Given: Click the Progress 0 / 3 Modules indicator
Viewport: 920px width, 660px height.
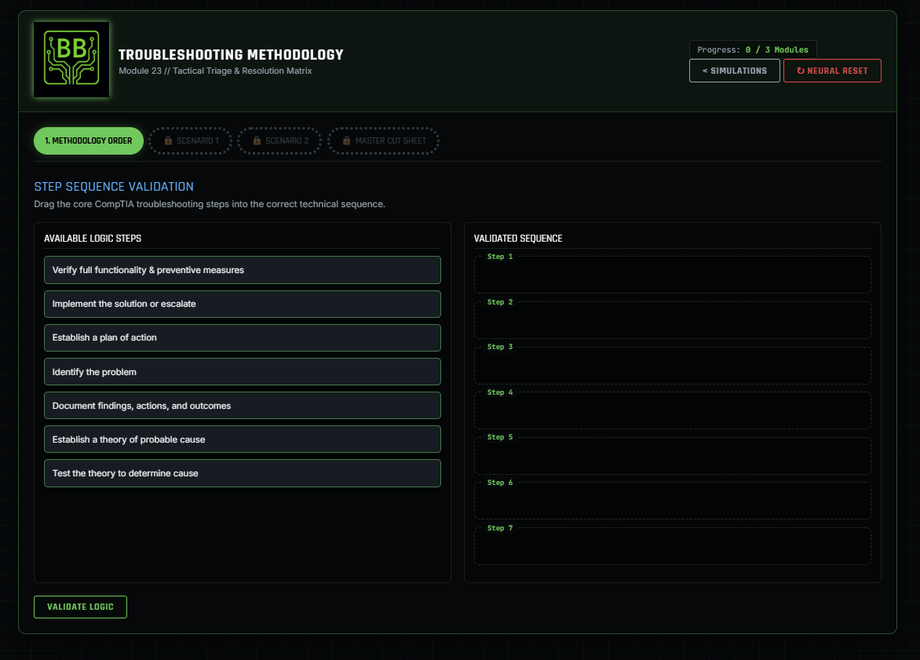Looking at the screenshot, I should pyautogui.click(x=752, y=49).
